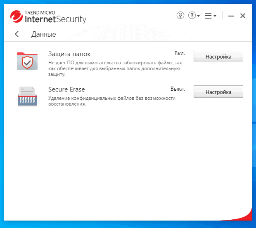The height and width of the screenshot is (228, 256).
Task: Go back using the left chevron
Action: point(17,34)
